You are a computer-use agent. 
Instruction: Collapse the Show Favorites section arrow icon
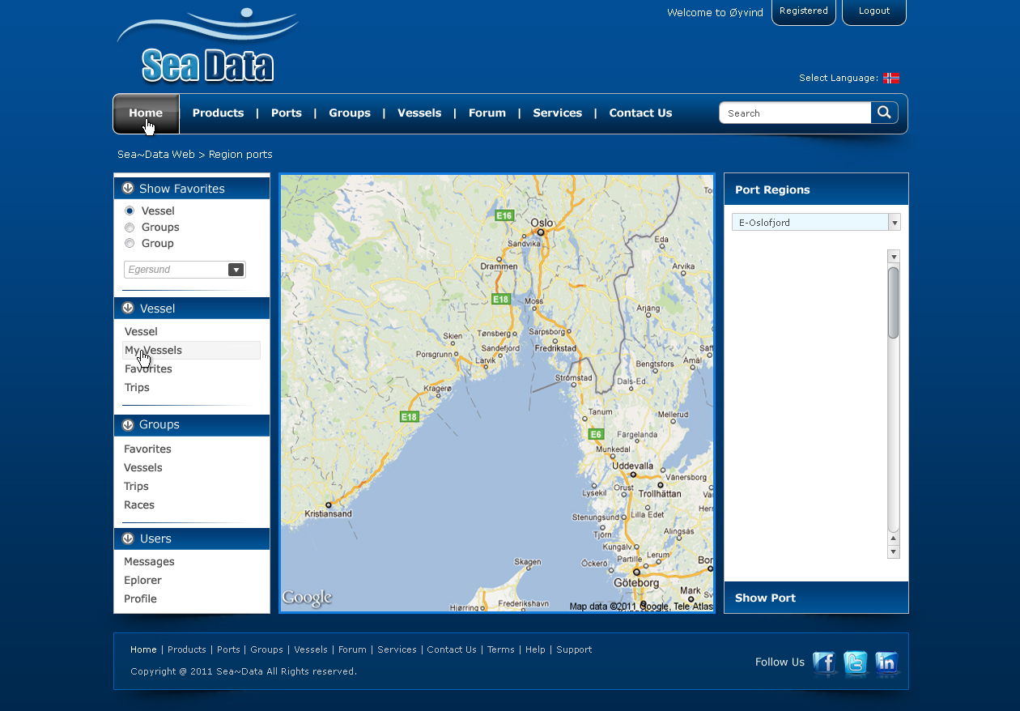click(x=128, y=188)
